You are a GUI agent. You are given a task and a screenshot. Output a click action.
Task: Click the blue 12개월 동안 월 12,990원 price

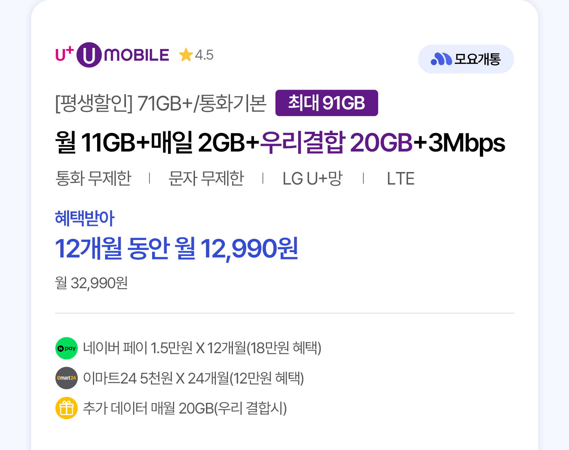[176, 249]
